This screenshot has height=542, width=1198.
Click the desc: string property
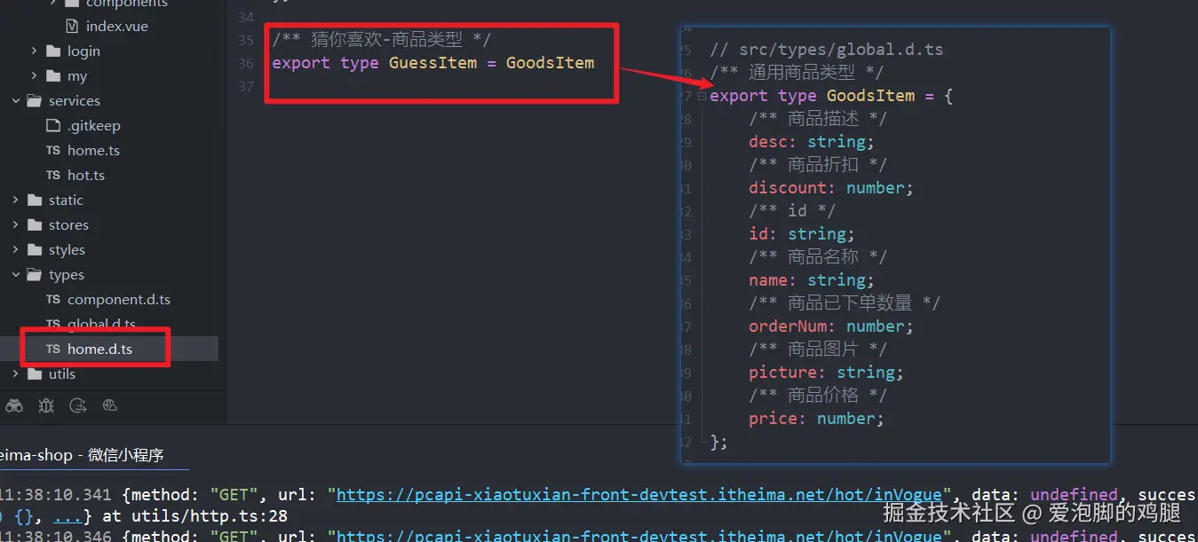811,142
